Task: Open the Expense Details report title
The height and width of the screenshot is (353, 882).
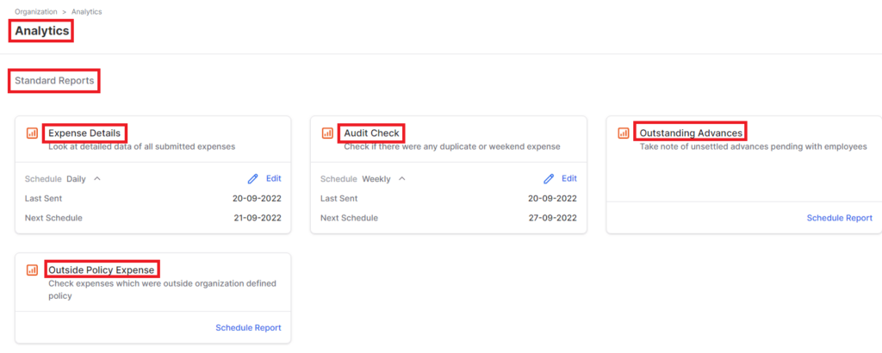Action: tap(84, 133)
